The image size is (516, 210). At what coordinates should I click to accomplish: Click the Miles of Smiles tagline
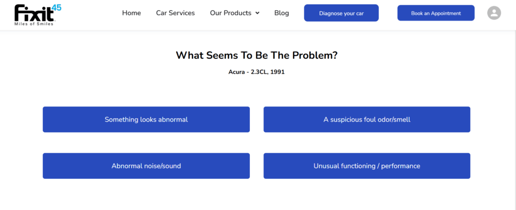[x=35, y=24]
